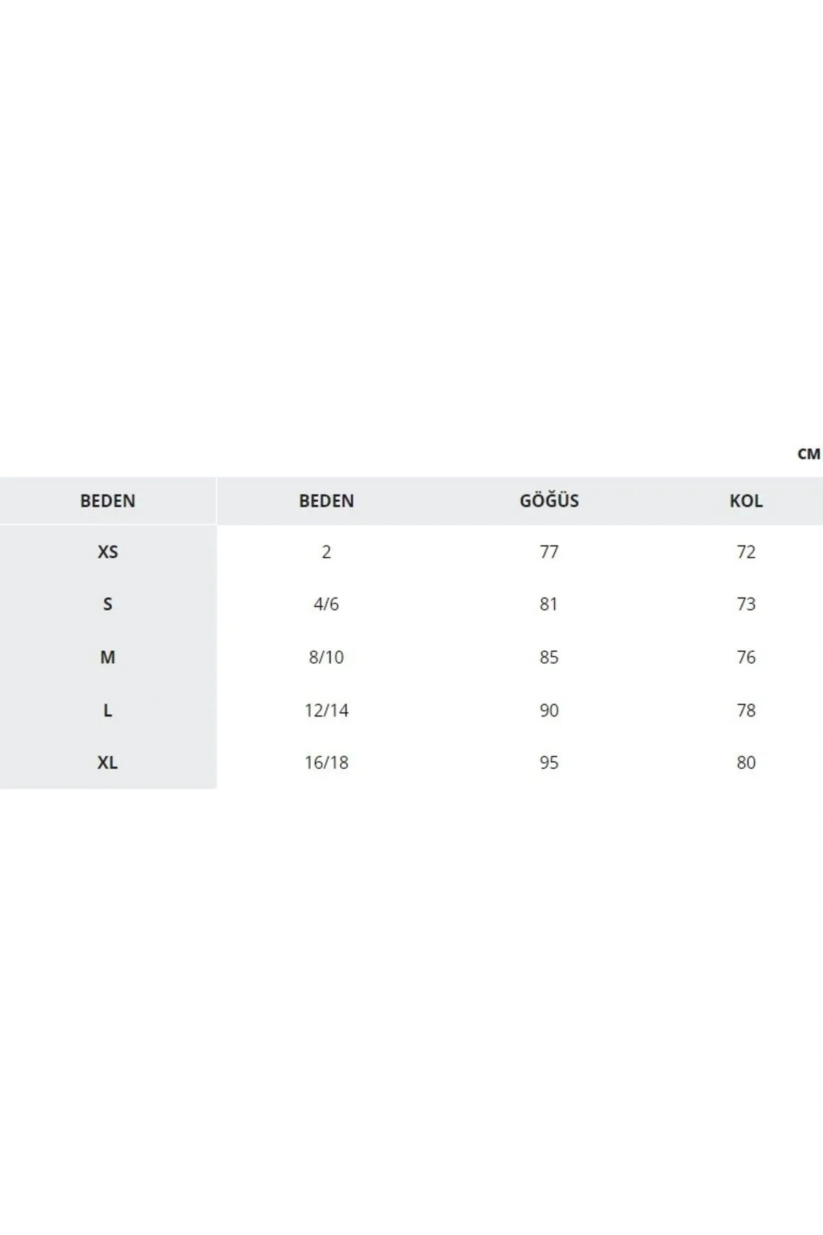
Task: Click the GÖĞÜS value 85
Action: [549, 657]
